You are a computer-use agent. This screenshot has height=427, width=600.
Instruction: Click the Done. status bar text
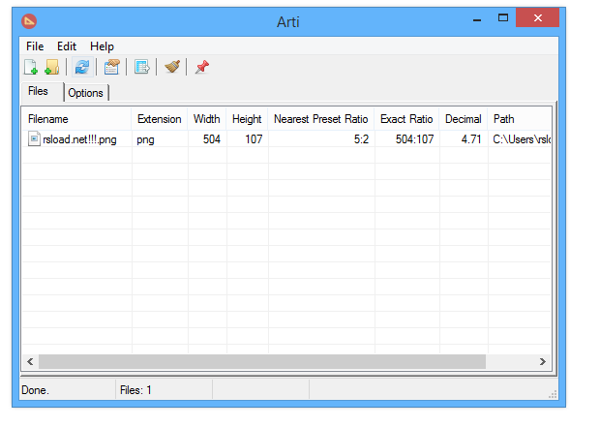(x=35, y=390)
